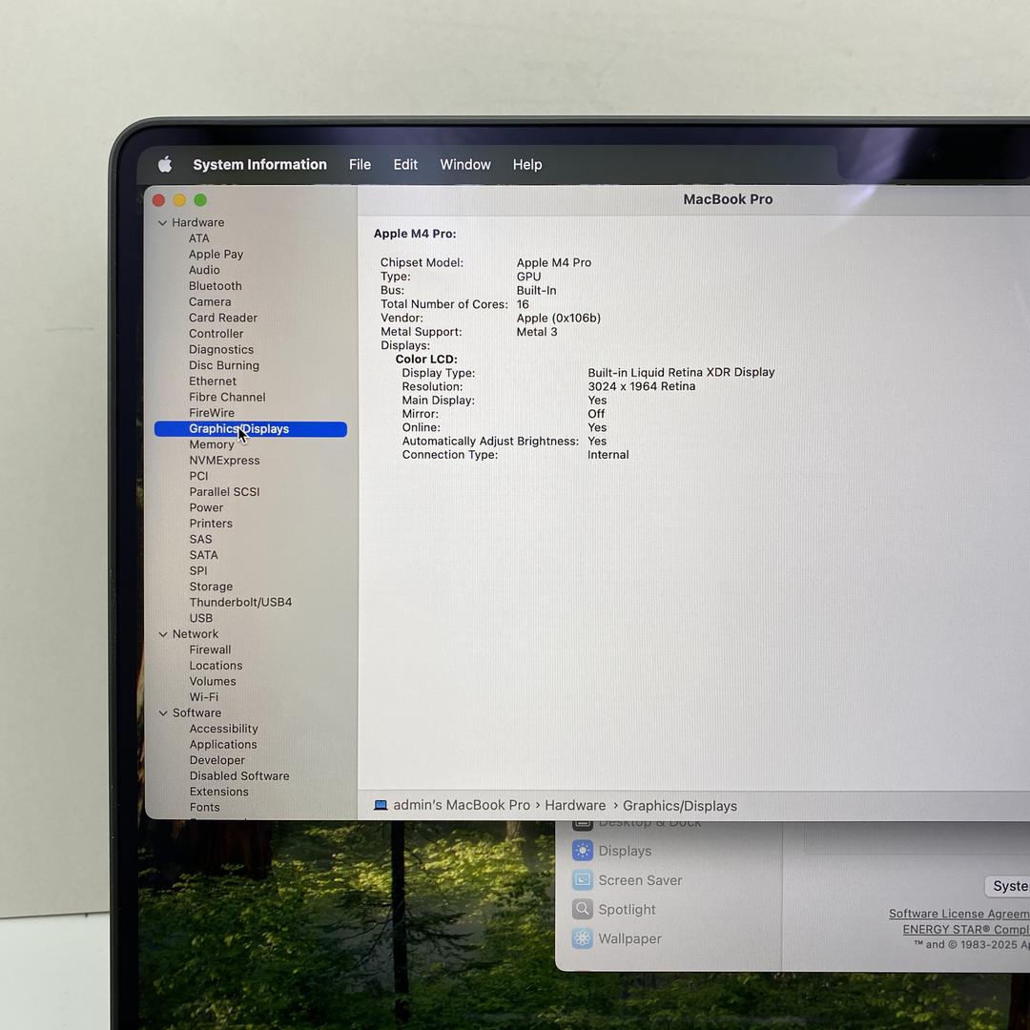This screenshot has height=1030, width=1030.
Task: Click Apple M4 Pro heading text
Action: click(415, 234)
